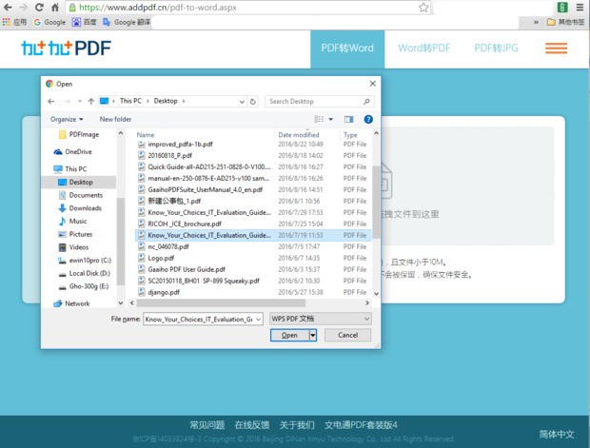Open the File name combo box dropdown

pos(259,319)
